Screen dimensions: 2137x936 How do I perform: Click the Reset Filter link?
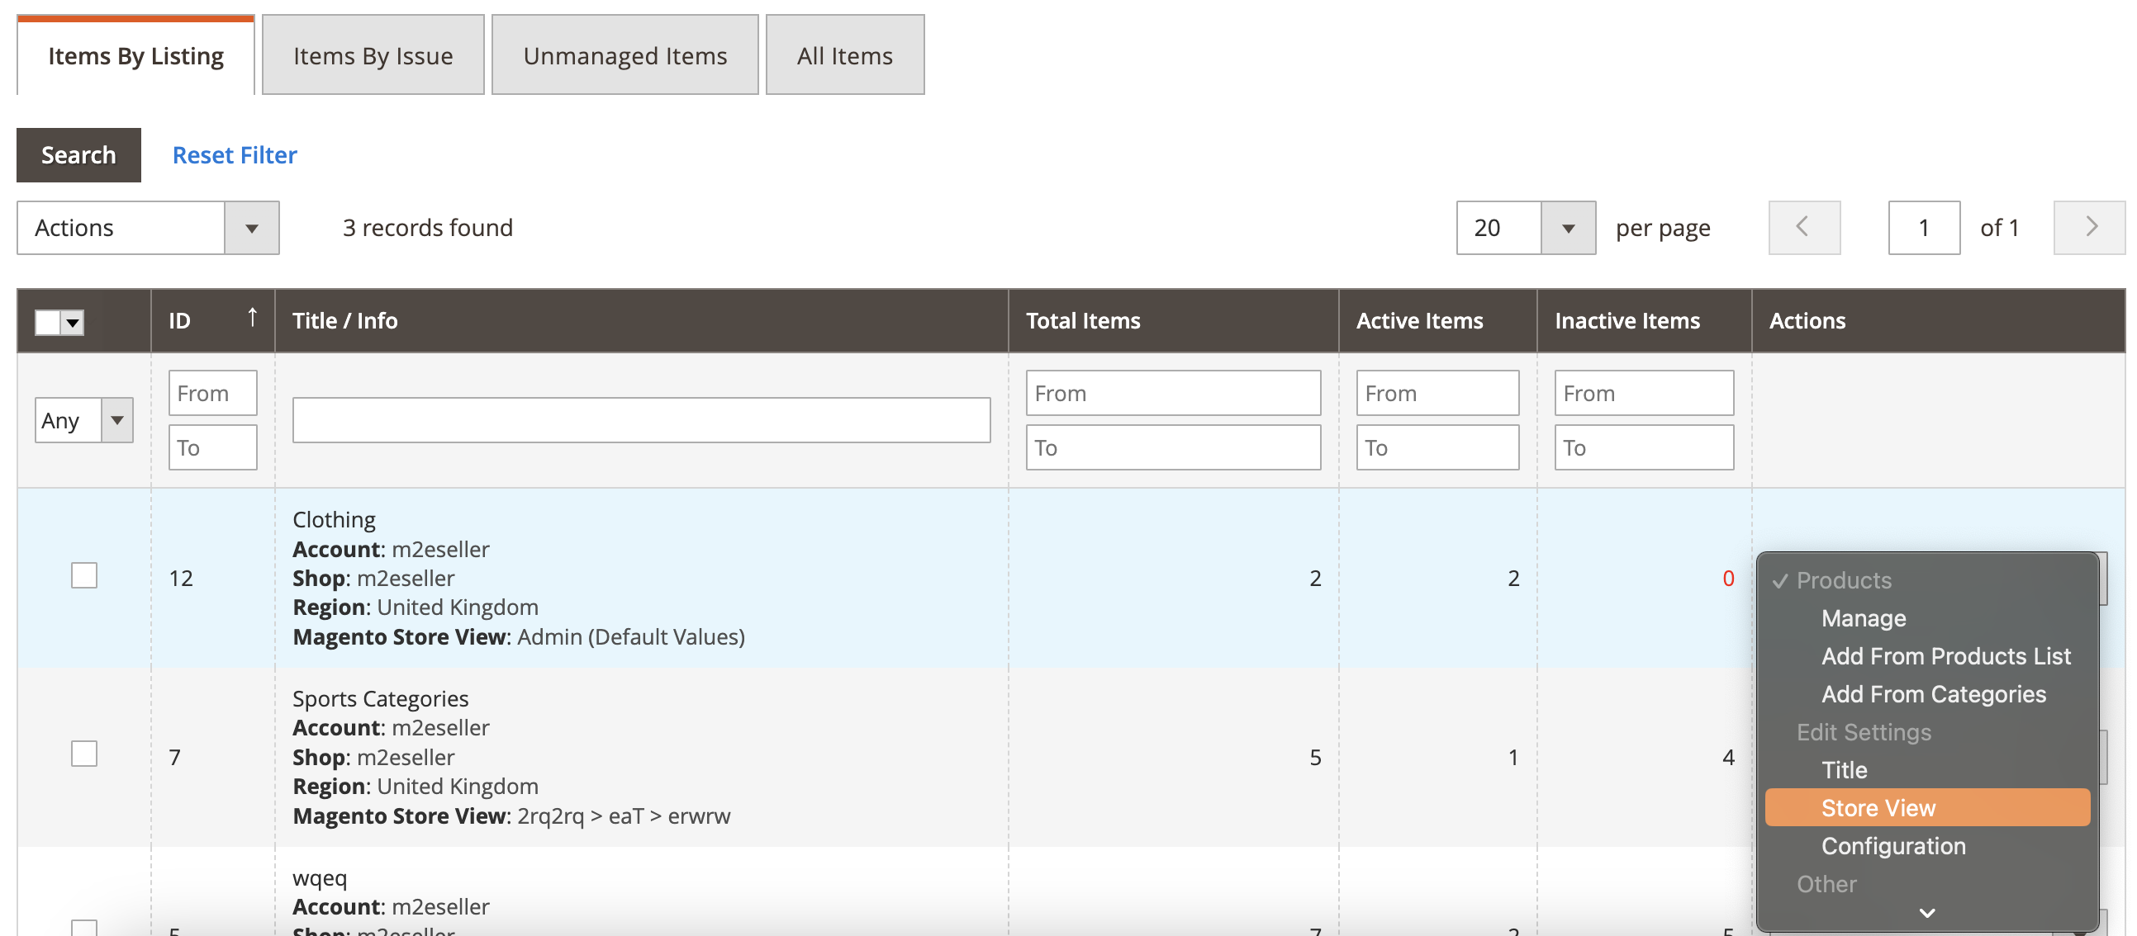234,154
